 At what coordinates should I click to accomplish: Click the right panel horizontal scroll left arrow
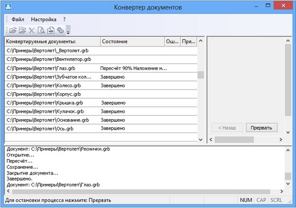(x=211, y=140)
